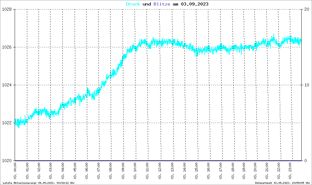Click the time label '03. 20:00'
This screenshot has height=185, width=312.
point(255,171)
